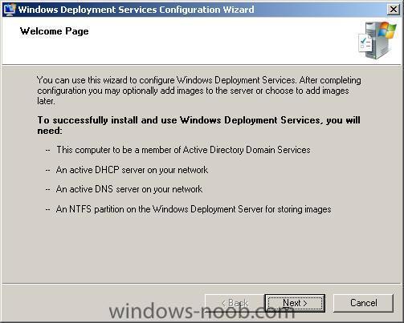Click the active DHCP server requirement line
This screenshot has width=404, height=323.
[x=132, y=170]
